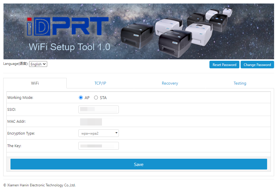Open the TCP/IP tab
Screen dimensions: 277x191
(100, 83)
